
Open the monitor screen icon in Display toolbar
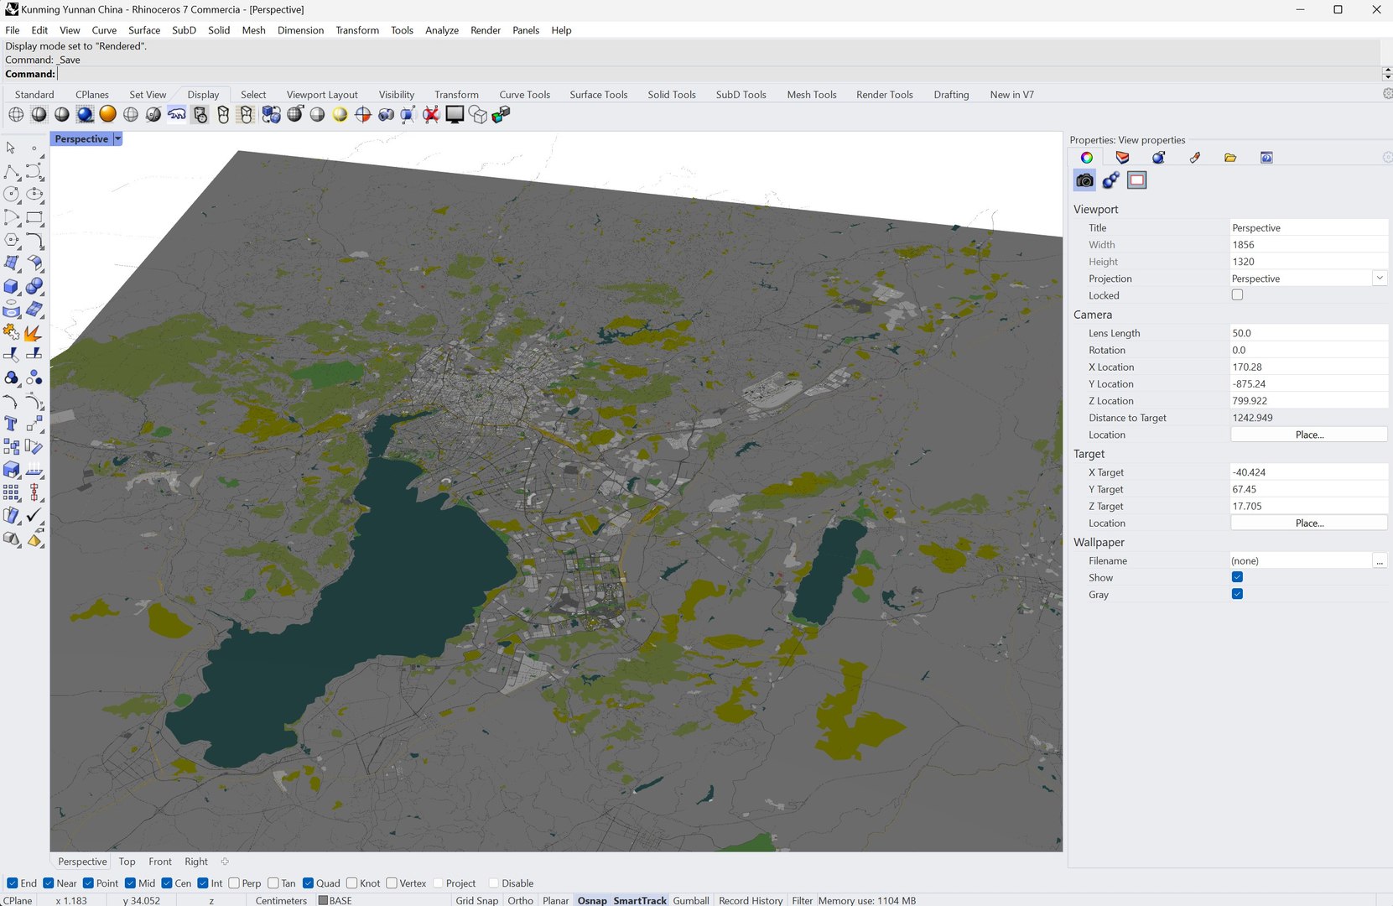pyautogui.click(x=455, y=115)
